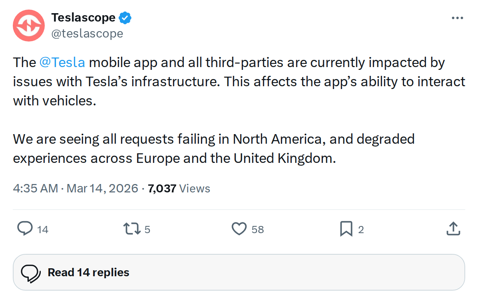The image size is (478, 297).
Task: Open the tweet options three-dot menu
Action: pos(457,18)
